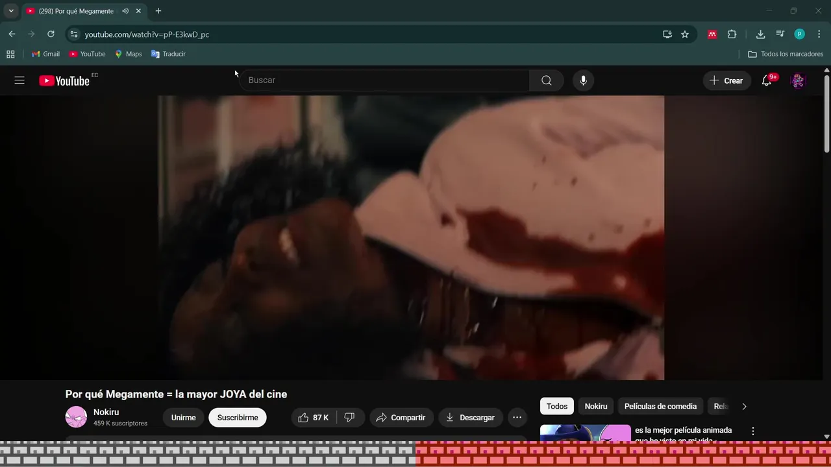Select the Nokiru filter chip
The image size is (831, 467).
(596, 407)
